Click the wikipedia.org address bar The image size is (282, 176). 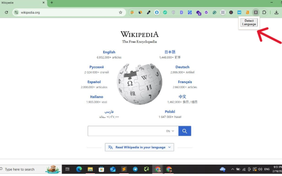[69, 12]
